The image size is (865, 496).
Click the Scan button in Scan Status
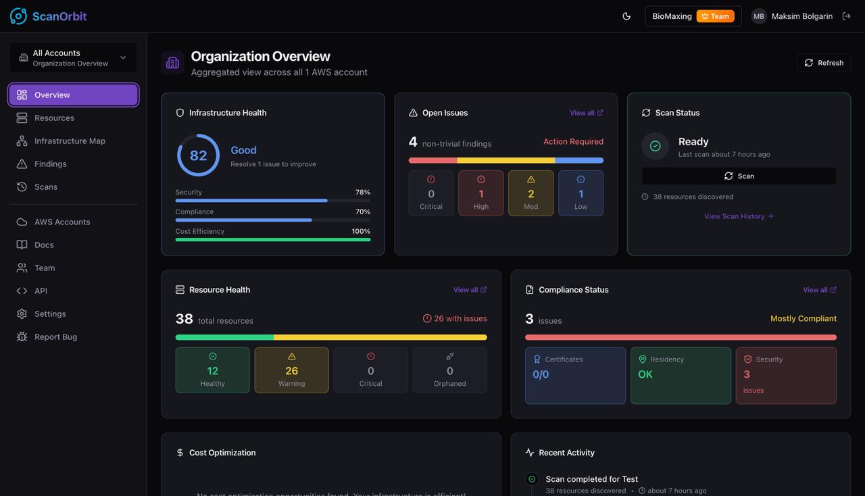[739, 176]
